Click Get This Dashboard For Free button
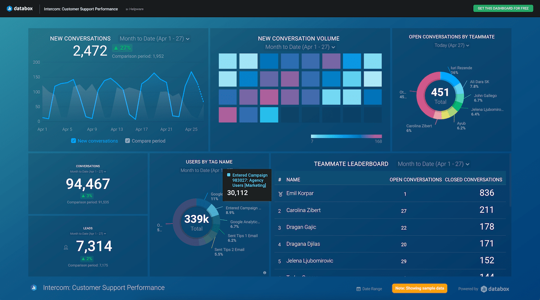 (503, 9)
